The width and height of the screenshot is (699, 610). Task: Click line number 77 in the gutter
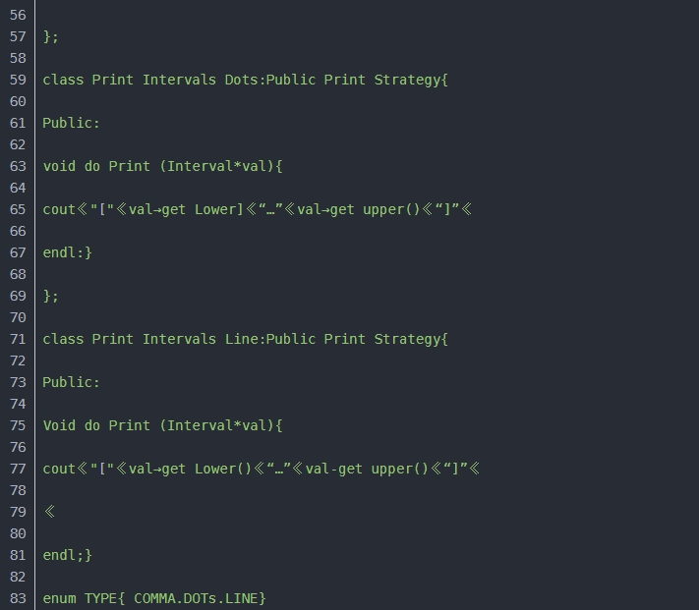point(17,469)
